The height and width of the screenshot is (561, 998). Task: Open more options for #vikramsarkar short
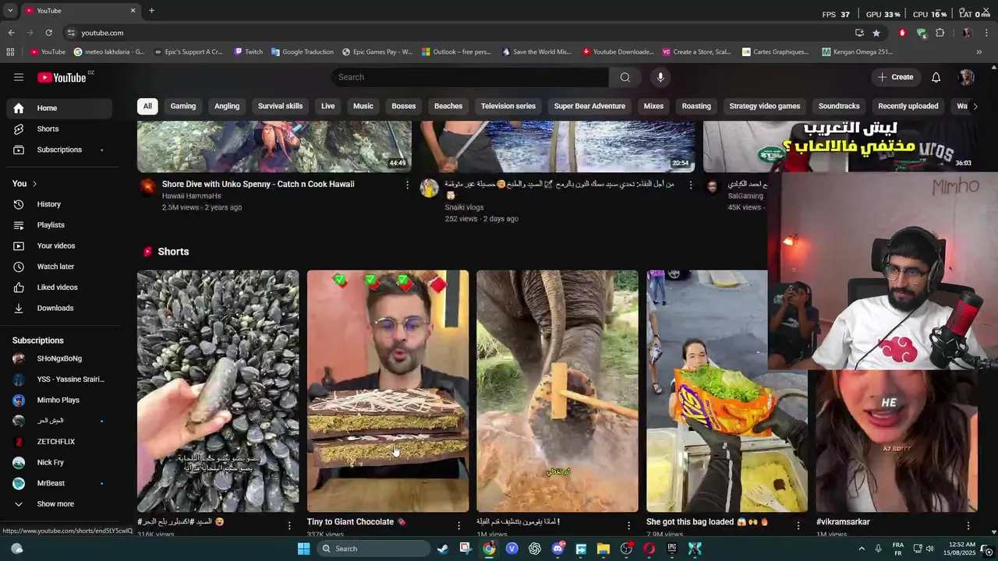pyautogui.click(x=968, y=525)
